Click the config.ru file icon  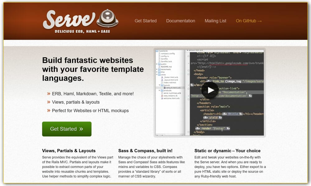coord(159,56)
